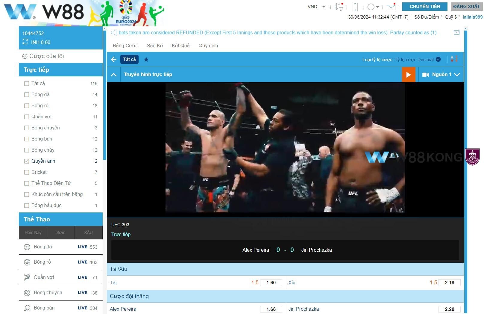The width and height of the screenshot is (484, 314).
Task: Click the tennis racket icon in Thể Thao list
Action: [x=27, y=277]
